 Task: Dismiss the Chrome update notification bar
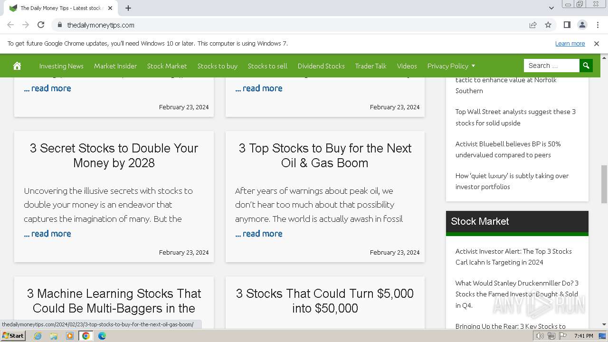click(x=597, y=44)
